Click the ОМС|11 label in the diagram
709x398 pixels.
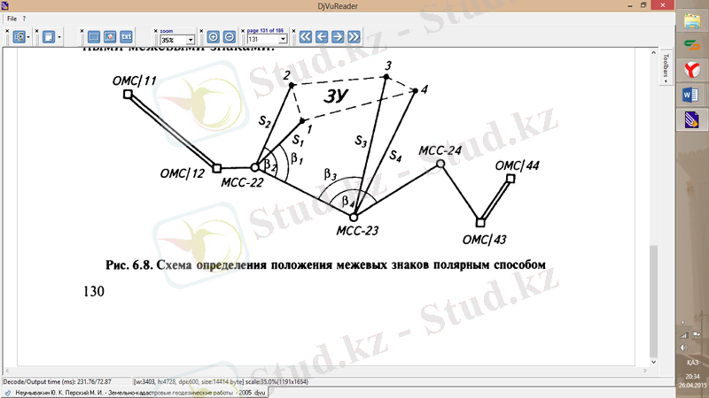(x=135, y=80)
